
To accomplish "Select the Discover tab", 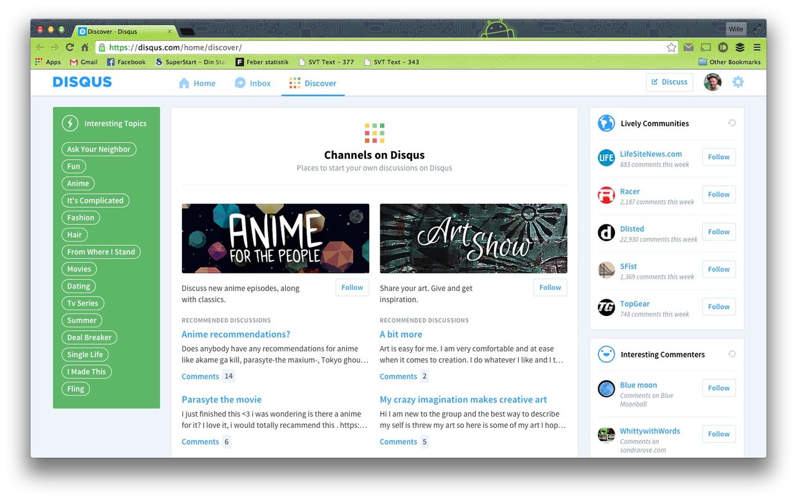I will [x=313, y=83].
